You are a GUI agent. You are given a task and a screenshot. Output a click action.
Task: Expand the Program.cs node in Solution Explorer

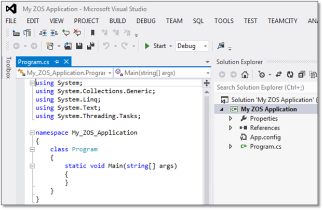(x=231, y=146)
